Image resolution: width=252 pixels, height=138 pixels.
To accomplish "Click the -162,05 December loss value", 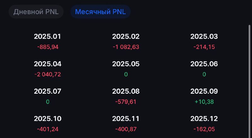I will (x=204, y=129).
